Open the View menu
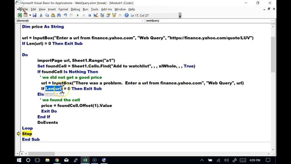The image size is (291, 164). click(x=42, y=9)
